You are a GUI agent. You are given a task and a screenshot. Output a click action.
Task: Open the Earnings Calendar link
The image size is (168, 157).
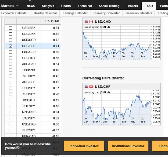point(75,13)
